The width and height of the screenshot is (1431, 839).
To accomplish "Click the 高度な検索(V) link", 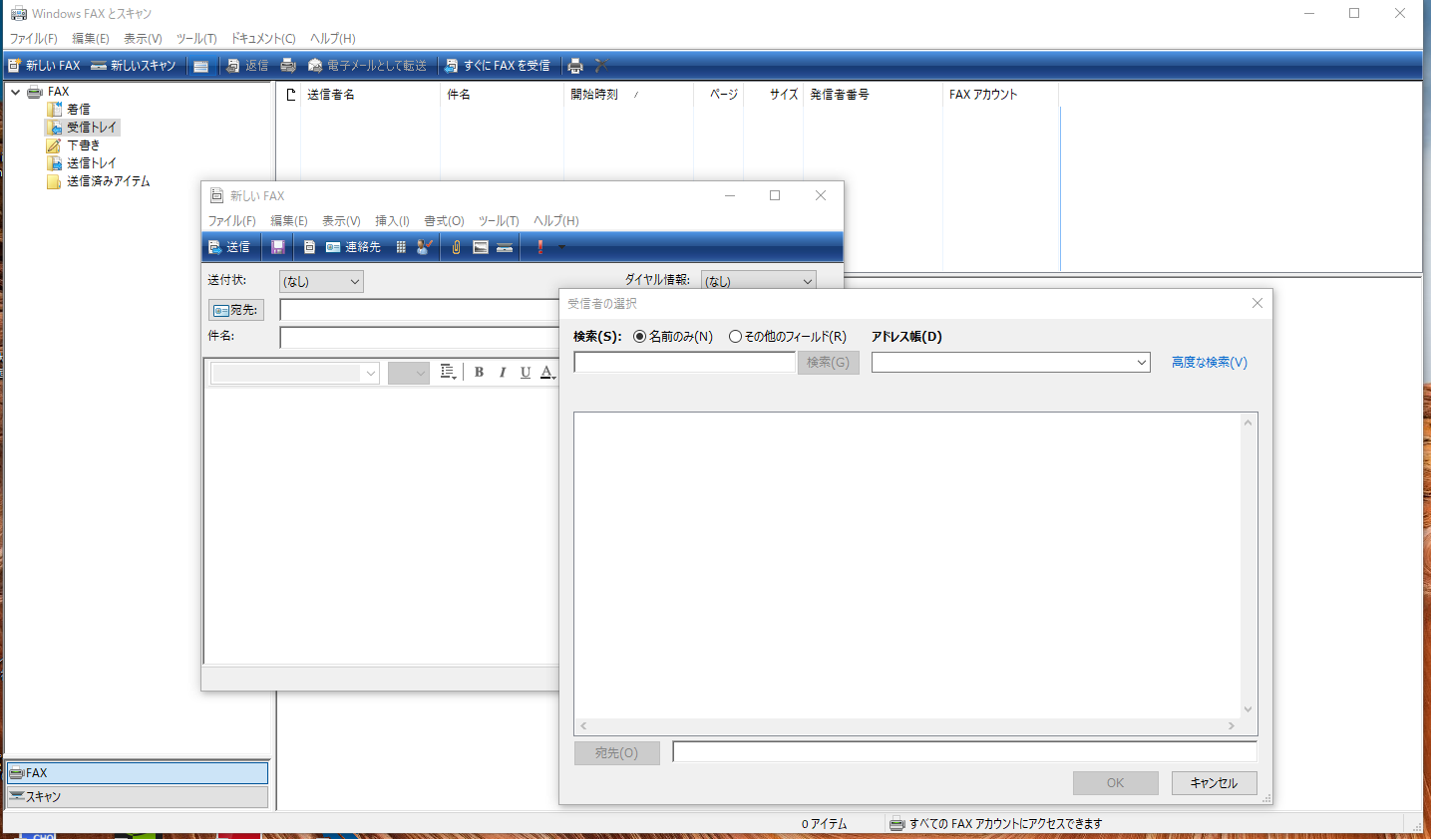I will tap(1210, 363).
